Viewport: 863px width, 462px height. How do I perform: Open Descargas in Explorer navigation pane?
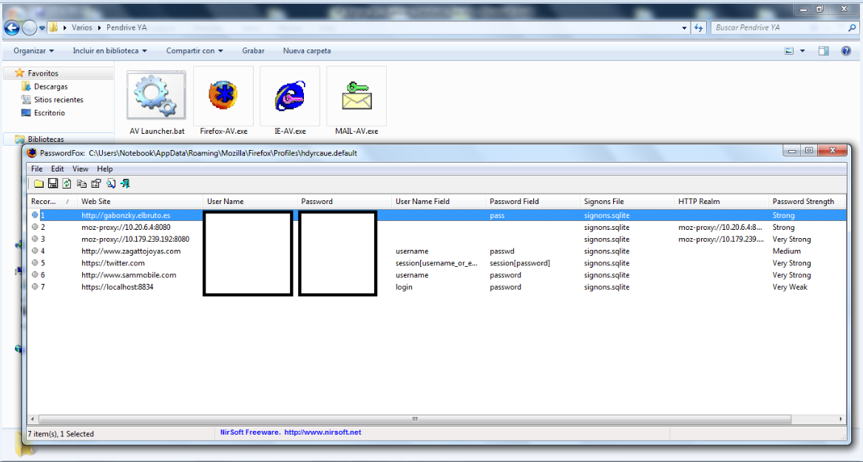coord(50,86)
